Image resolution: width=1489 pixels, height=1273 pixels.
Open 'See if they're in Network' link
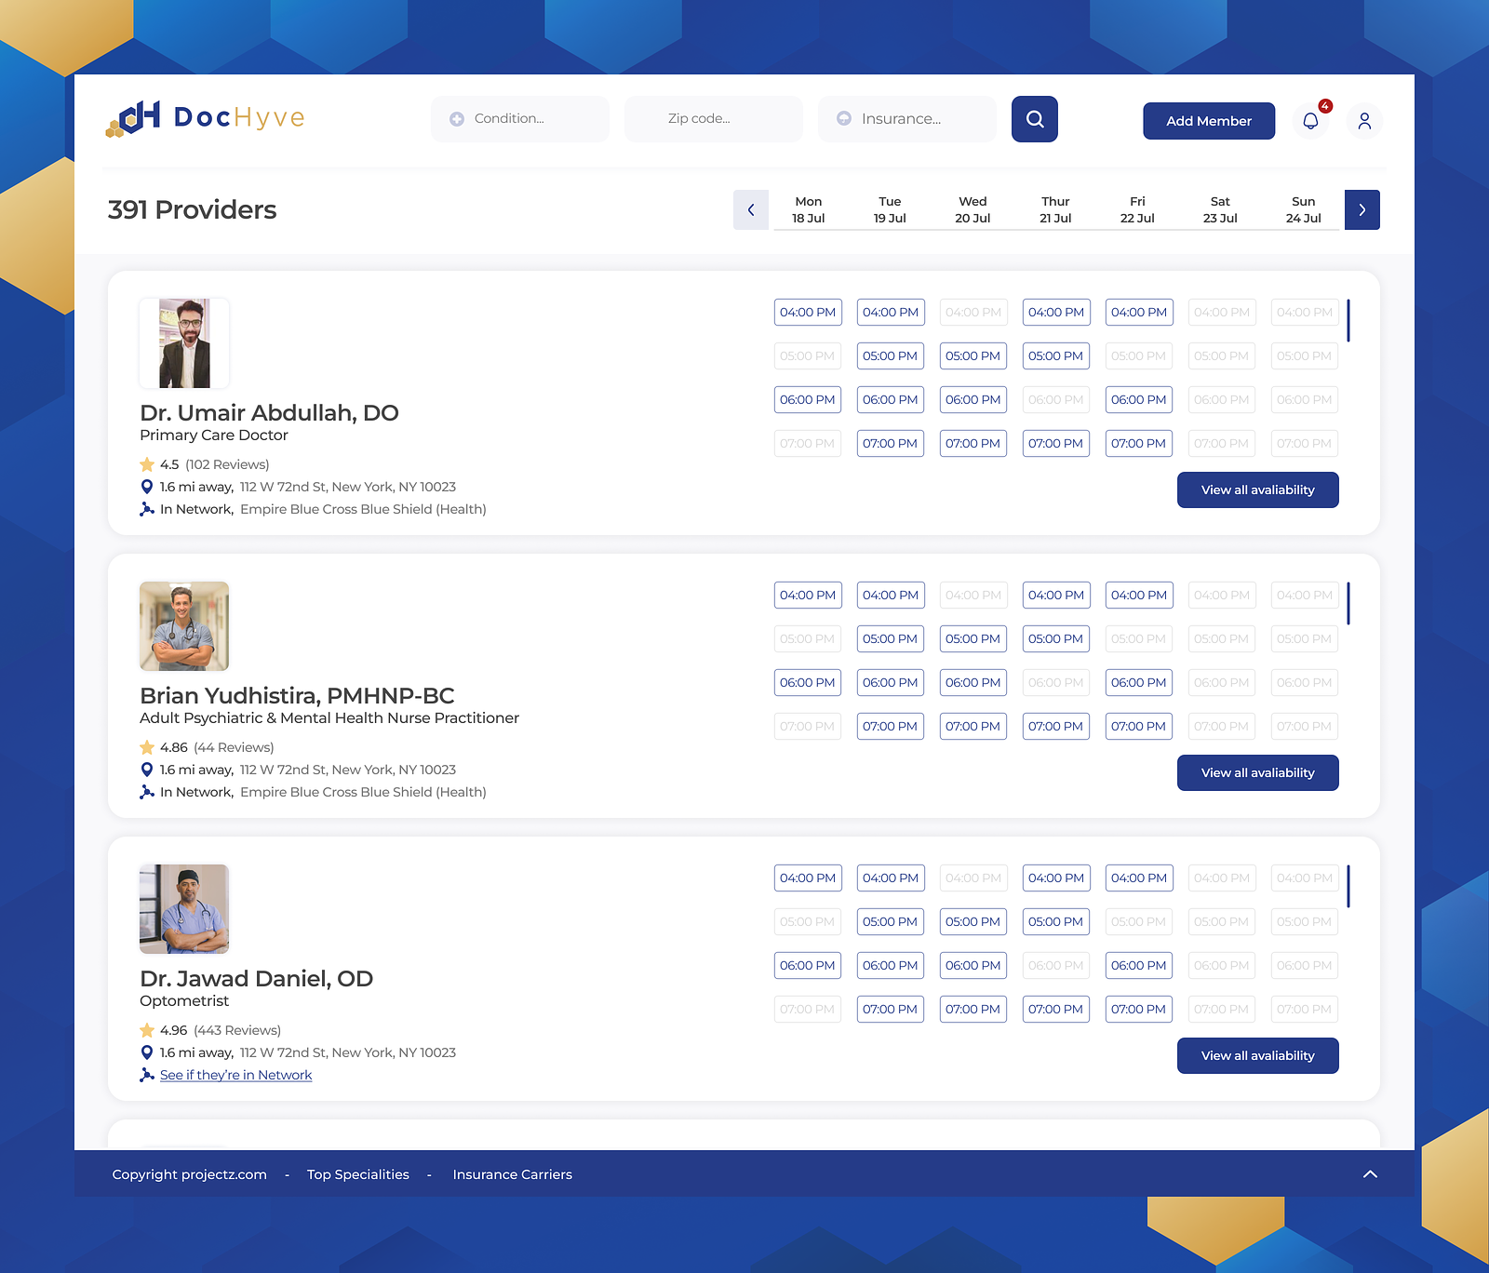pyautogui.click(x=235, y=1075)
